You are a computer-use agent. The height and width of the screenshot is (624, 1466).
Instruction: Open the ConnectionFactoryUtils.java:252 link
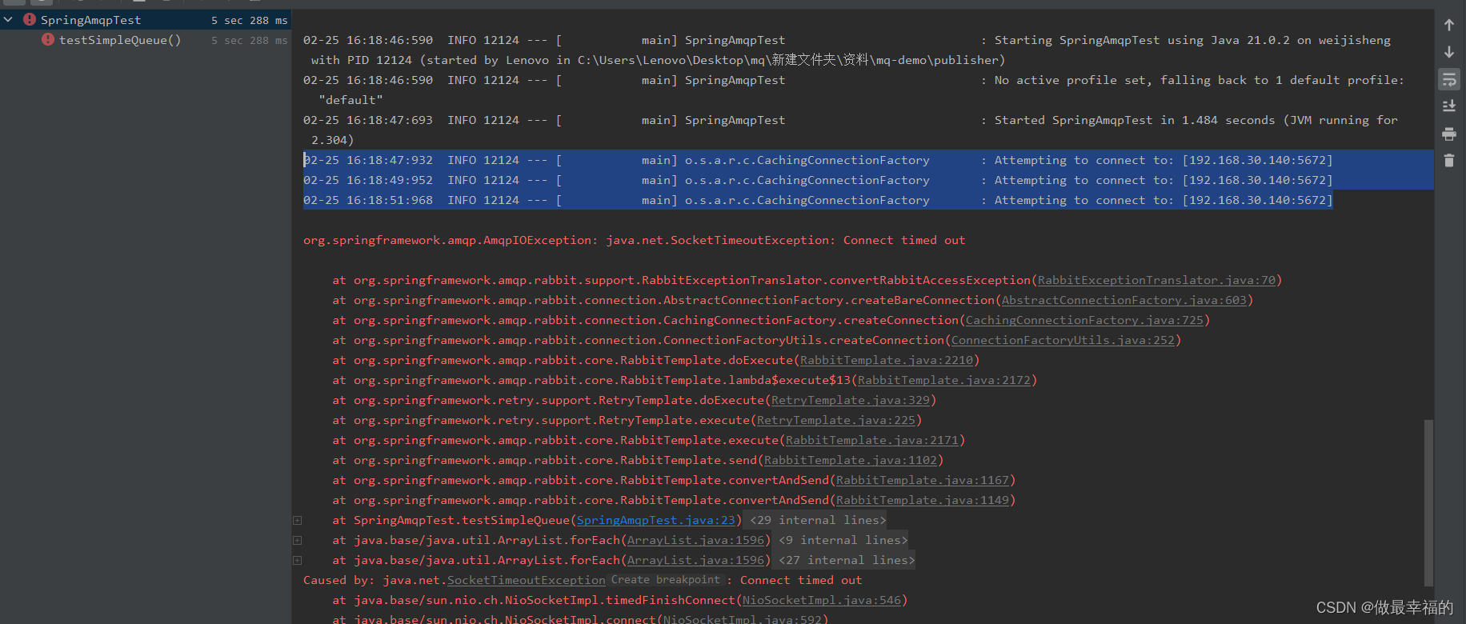click(1063, 340)
